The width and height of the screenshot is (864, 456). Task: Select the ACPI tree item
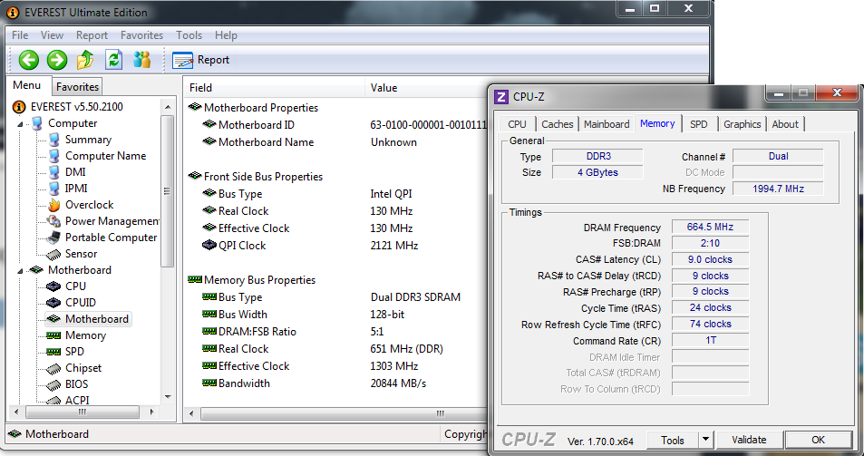tap(77, 400)
